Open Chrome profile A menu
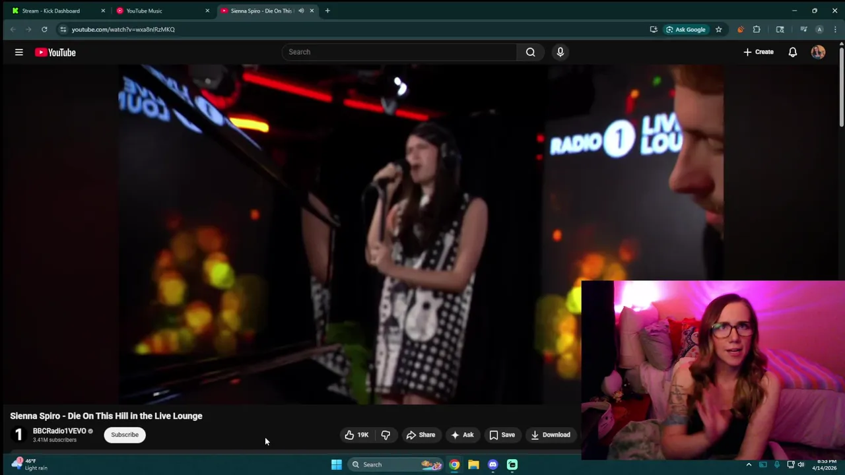The height and width of the screenshot is (475, 845). (x=819, y=29)
